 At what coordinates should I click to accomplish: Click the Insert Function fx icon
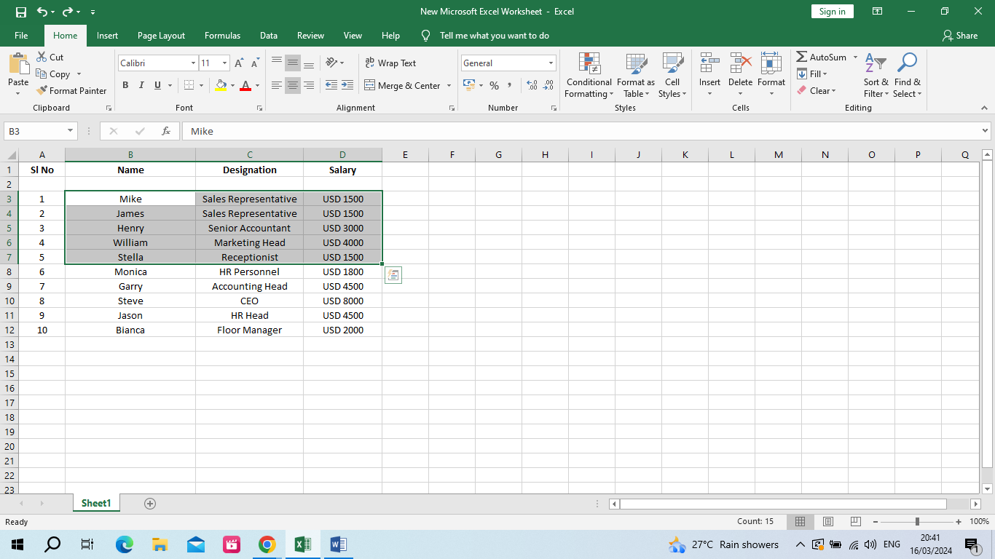pos(166,131)
